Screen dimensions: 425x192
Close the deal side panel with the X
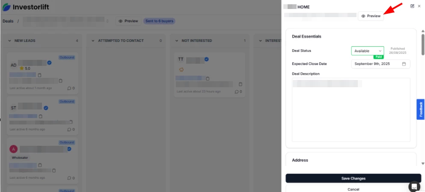[x=419, y=6]
